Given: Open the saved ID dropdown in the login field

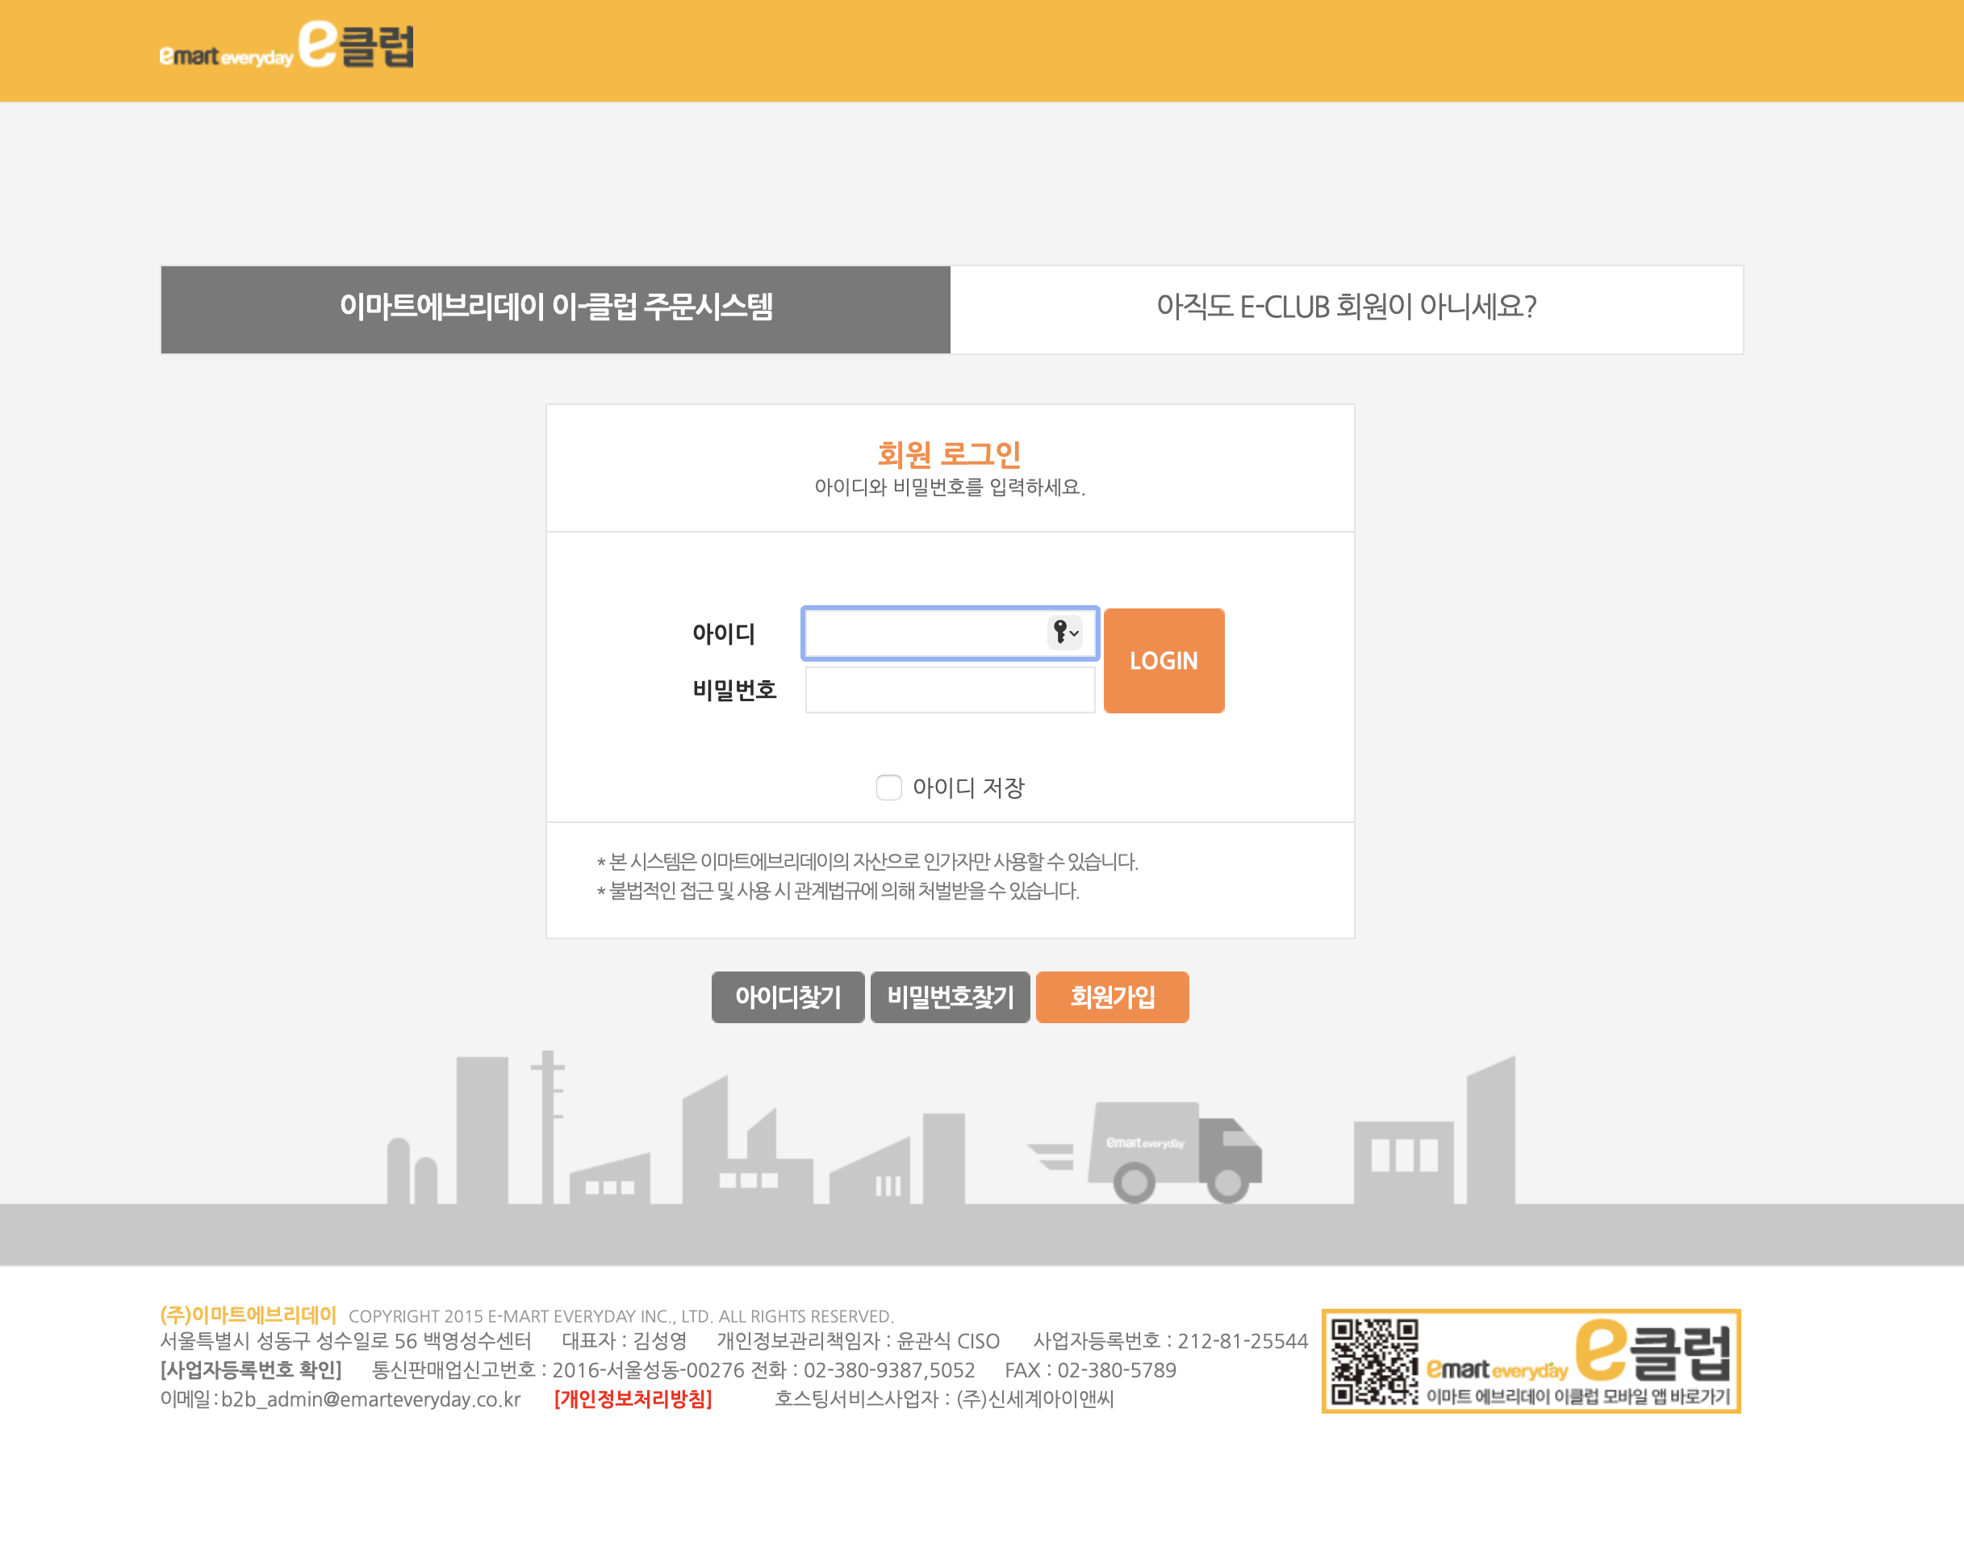Looking at the screenshot, I should [x=1073, y=633].
